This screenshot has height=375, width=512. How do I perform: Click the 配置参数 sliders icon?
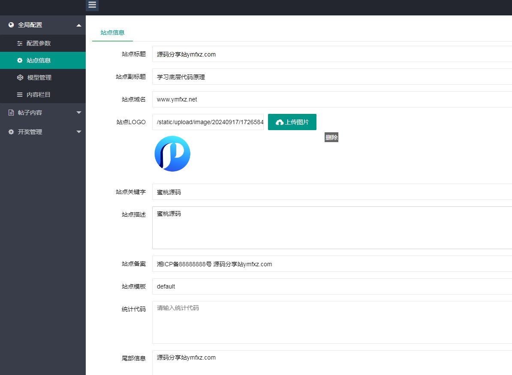(20, 43)
